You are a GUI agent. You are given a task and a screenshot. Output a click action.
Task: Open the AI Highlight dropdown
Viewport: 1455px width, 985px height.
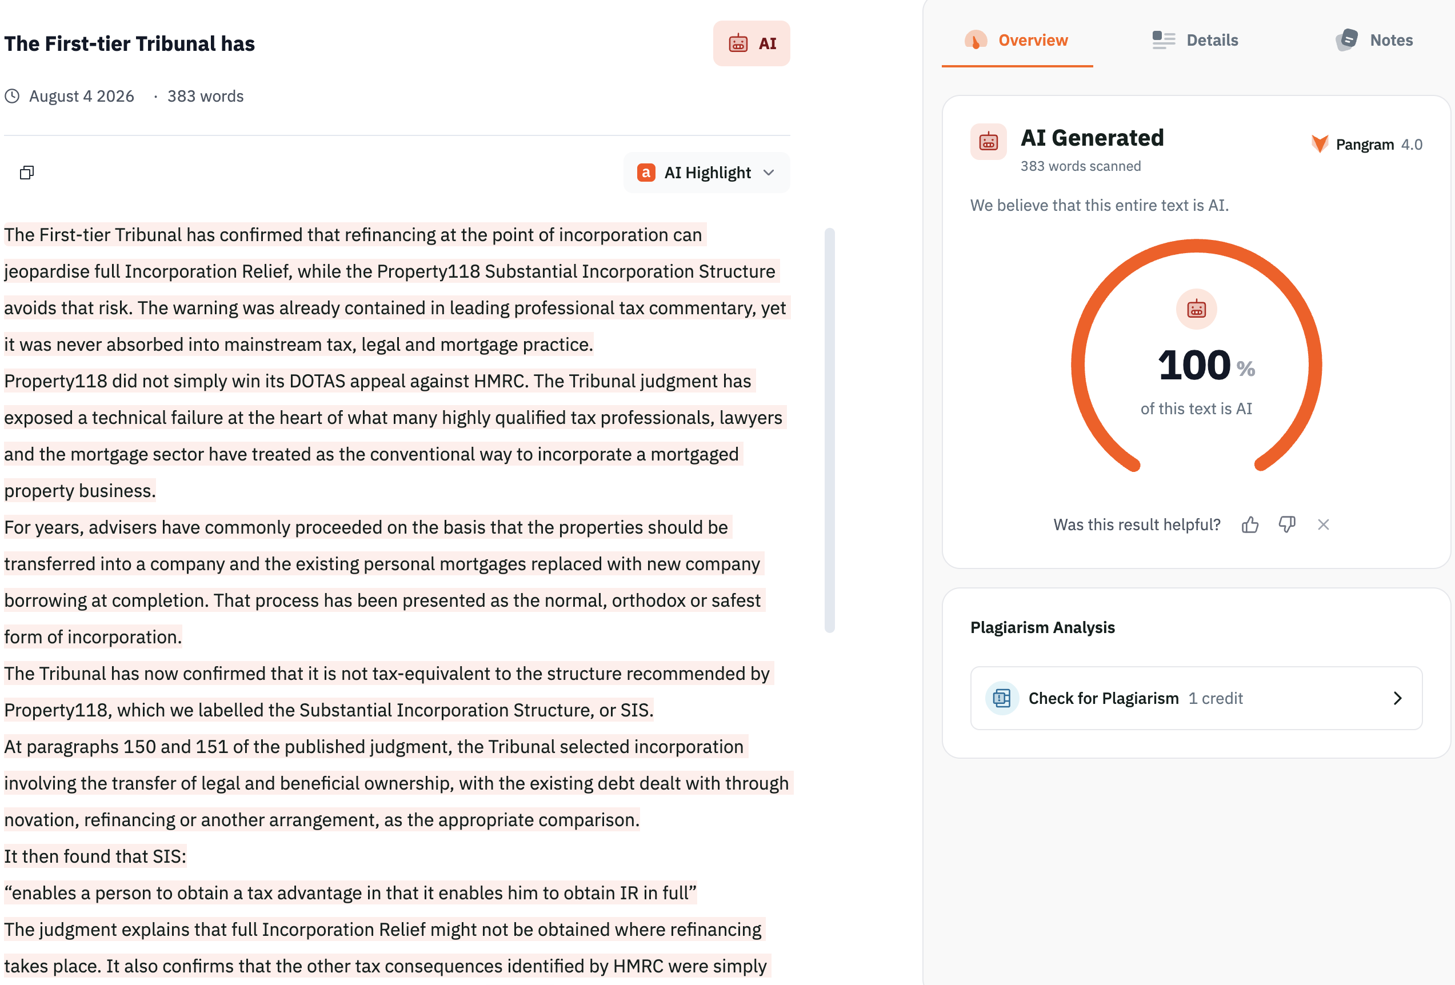(706, 172)
